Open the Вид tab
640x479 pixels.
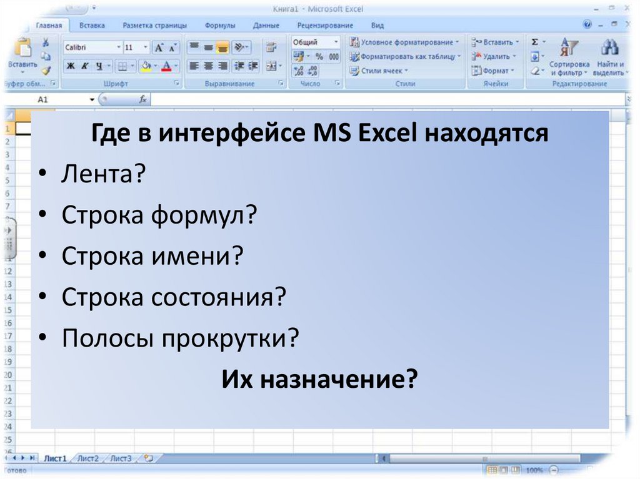[377, 26]
